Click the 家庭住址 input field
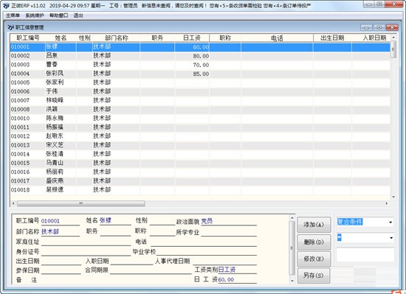The image size is (406, 294). pos(86,242)
